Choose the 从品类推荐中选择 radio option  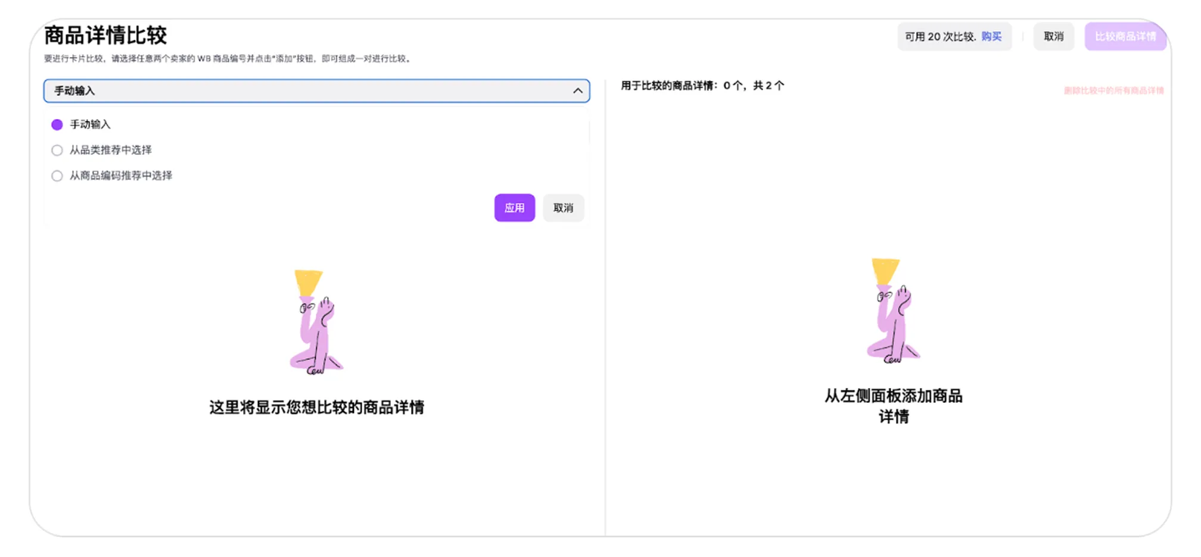pos(57,150)
